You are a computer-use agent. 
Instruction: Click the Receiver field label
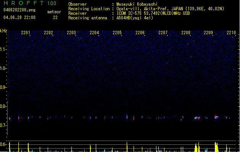(x=77, y=13)
